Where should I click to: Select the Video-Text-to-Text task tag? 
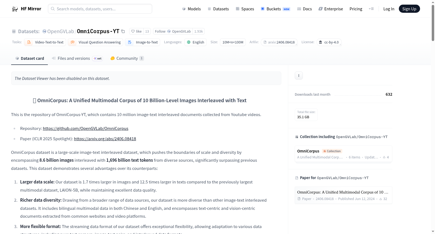tap(45, 42)
